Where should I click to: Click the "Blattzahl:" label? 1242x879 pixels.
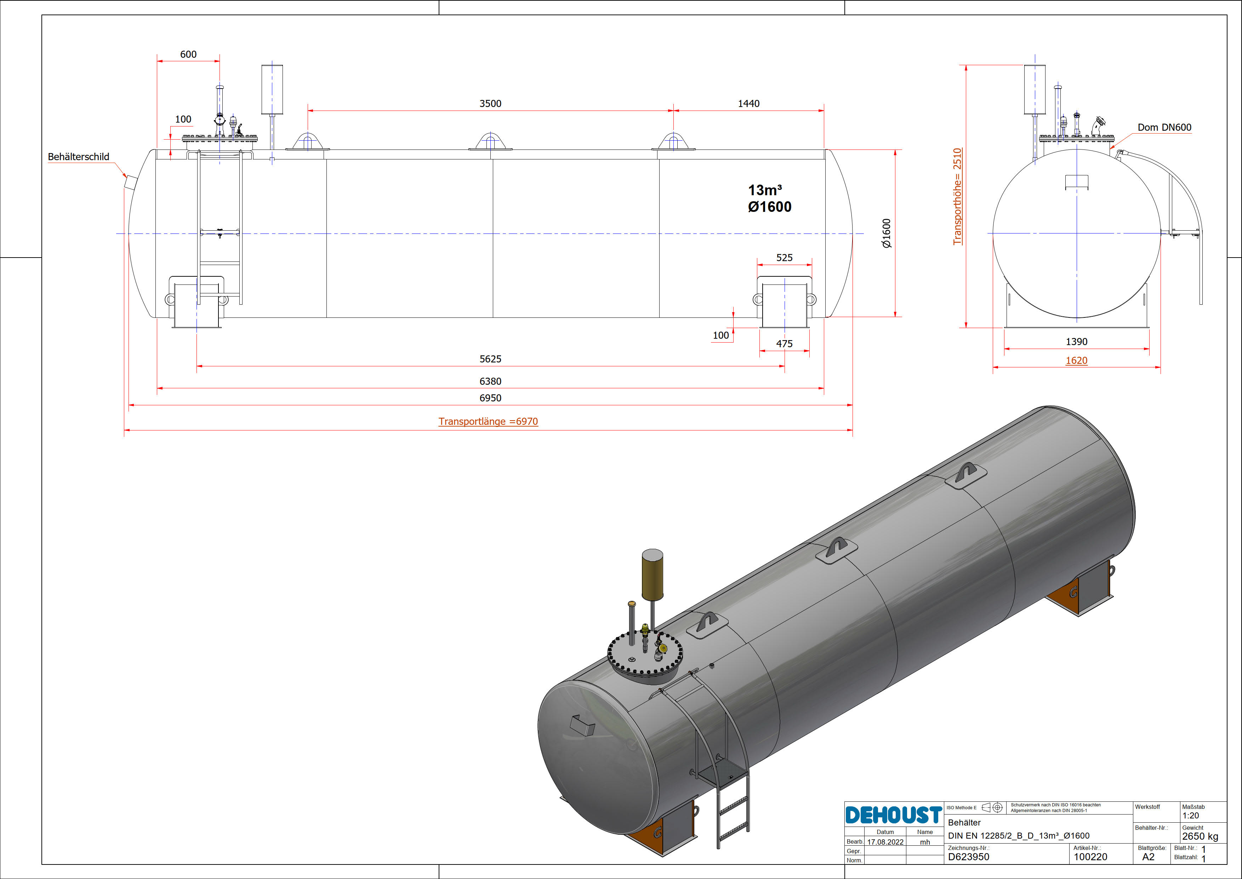click(x=1185, y=857)
